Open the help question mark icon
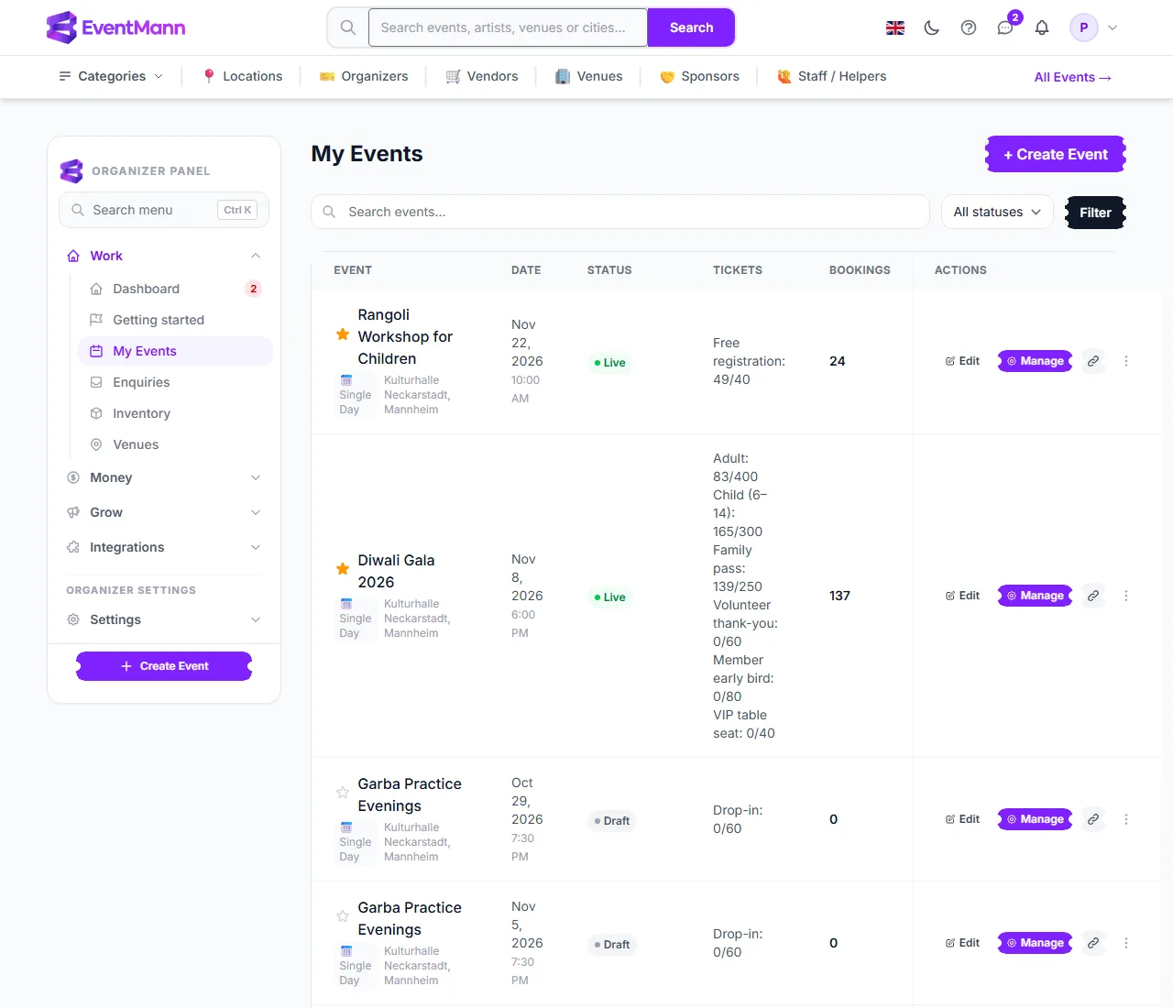 click(969, 27)
